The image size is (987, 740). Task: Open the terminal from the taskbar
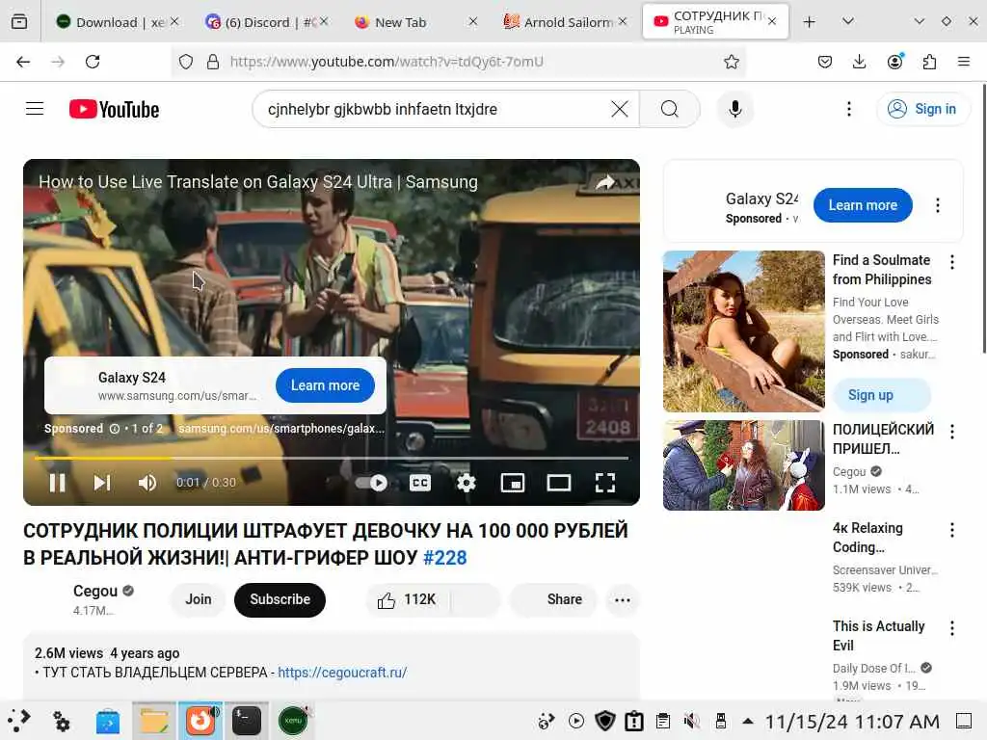click(247, 721)
